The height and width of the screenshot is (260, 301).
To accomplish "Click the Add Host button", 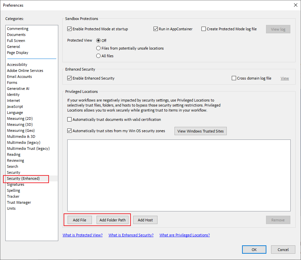I will tap(145, 220).
